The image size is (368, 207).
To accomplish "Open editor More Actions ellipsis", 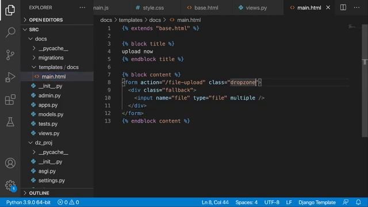I will point(356,7).
